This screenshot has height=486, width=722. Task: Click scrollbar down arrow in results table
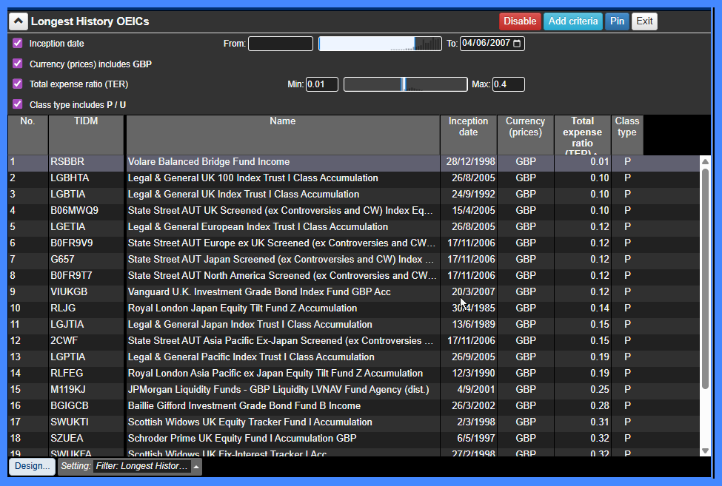coord(705,450)
